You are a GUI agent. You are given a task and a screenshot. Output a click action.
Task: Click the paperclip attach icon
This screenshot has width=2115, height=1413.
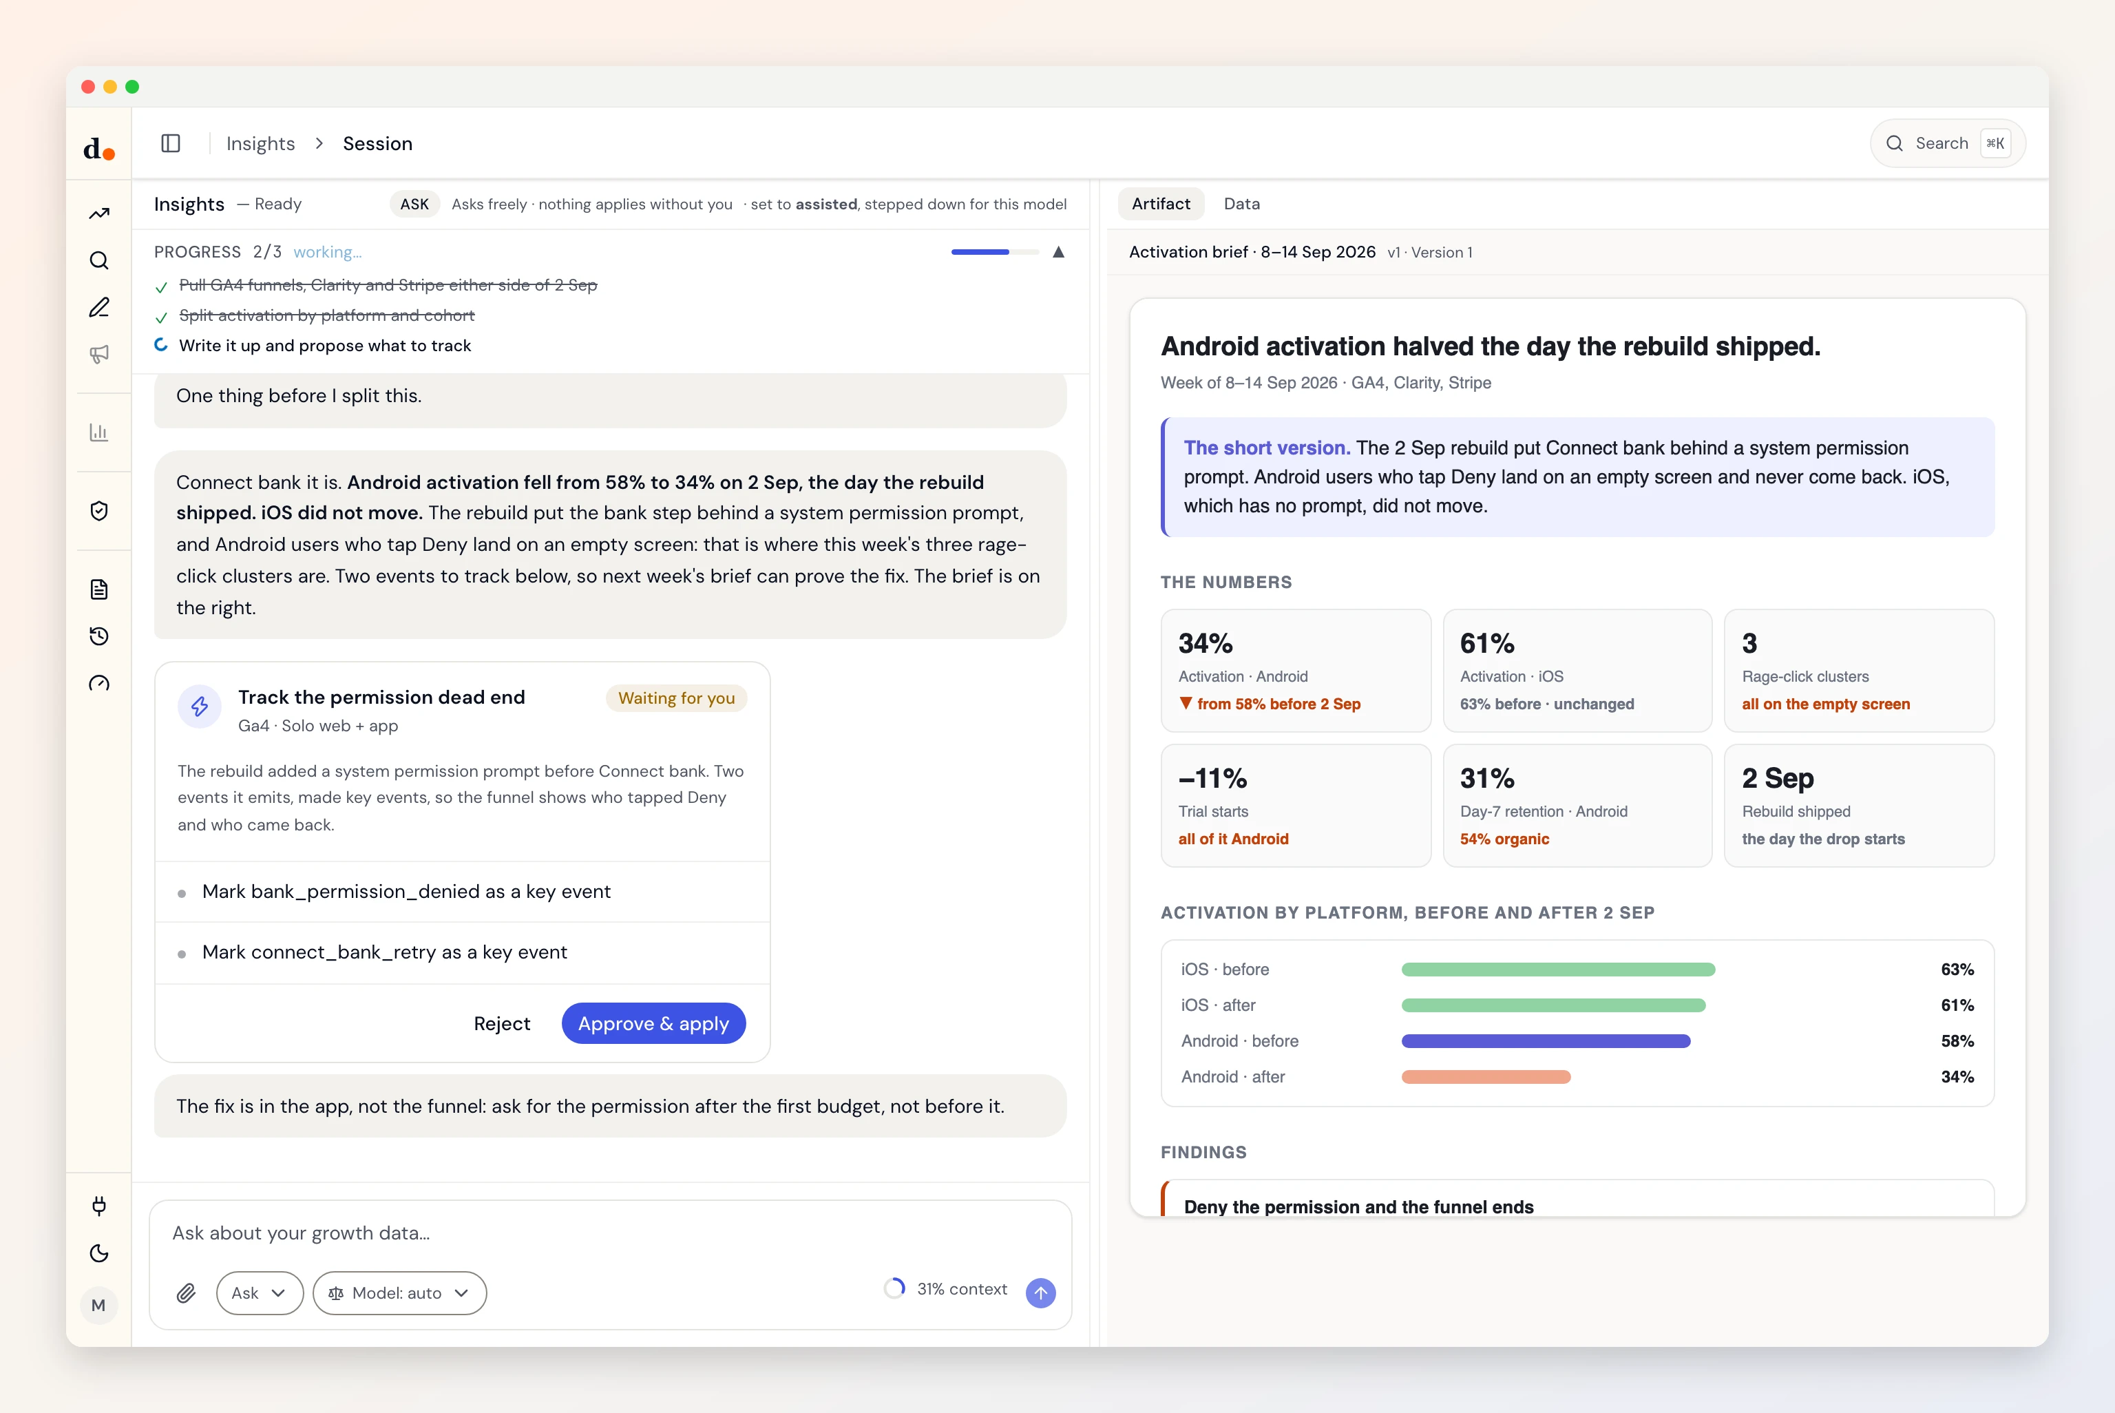click(186, 1293)
